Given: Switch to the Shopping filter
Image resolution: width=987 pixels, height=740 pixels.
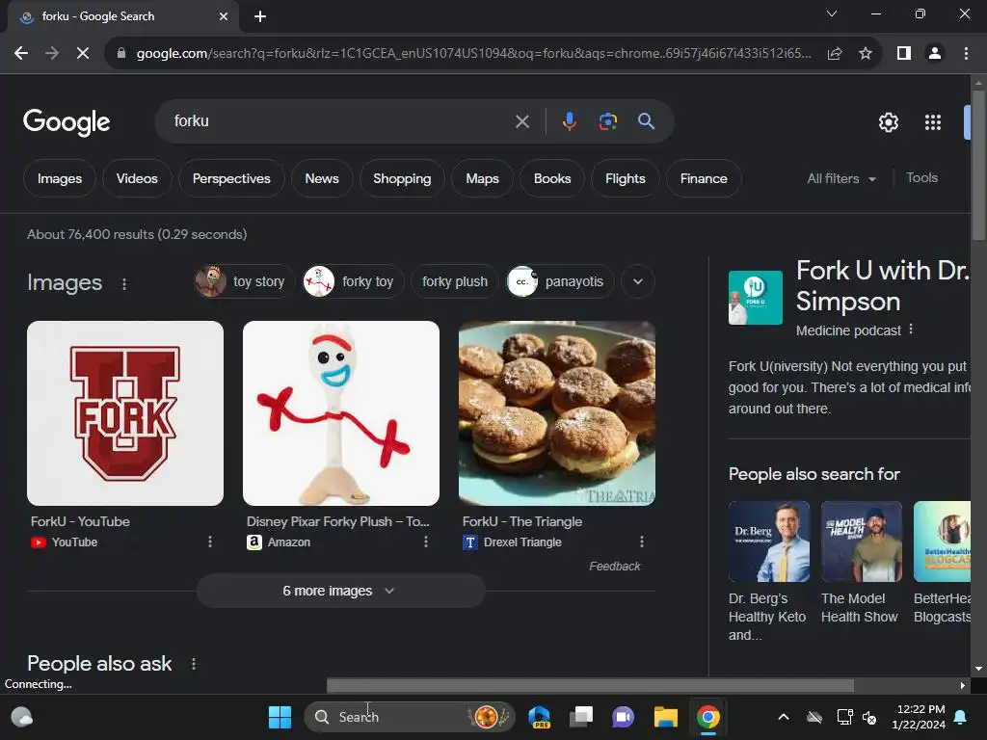Looking at the screenshot, I should pos(402,178).
